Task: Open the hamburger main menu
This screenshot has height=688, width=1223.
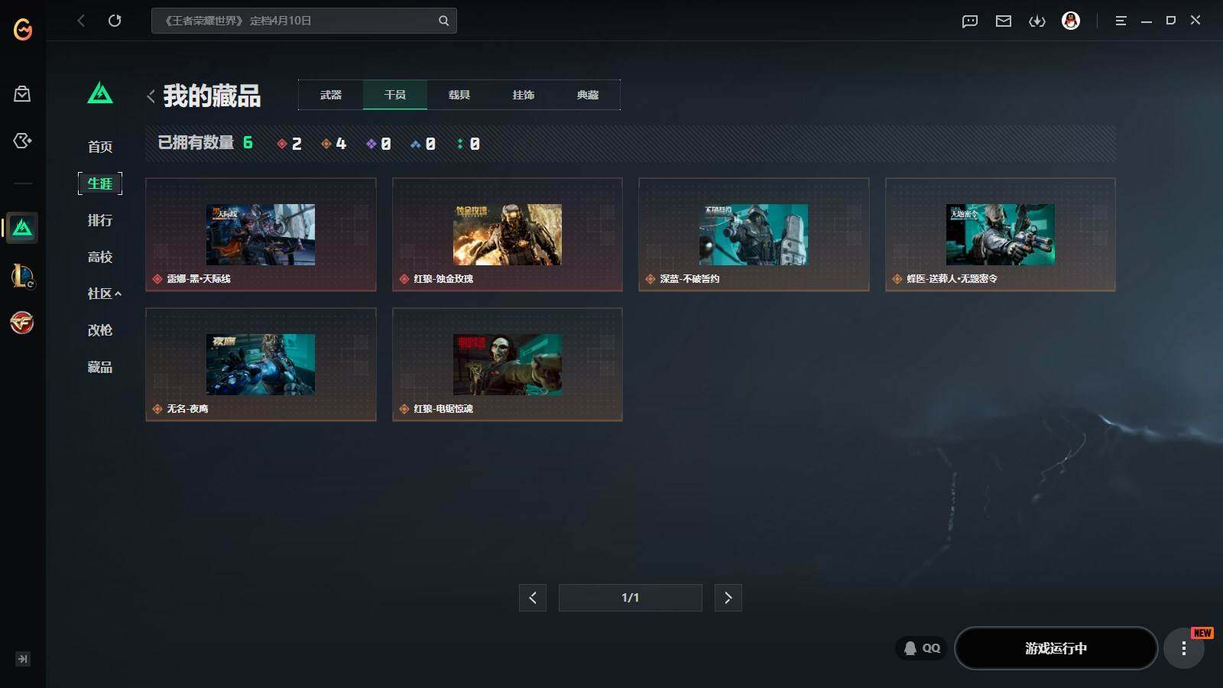Action: click(1121, 21)
